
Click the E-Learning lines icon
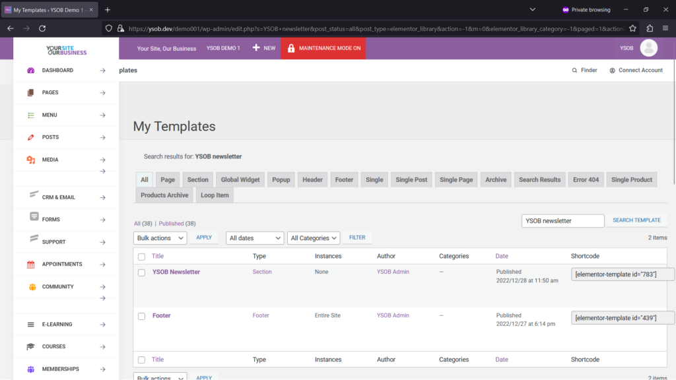click(30, 325)
